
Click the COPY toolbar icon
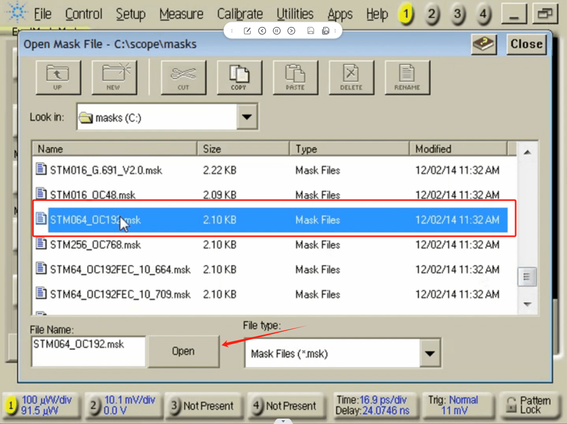tap(239, 77)
